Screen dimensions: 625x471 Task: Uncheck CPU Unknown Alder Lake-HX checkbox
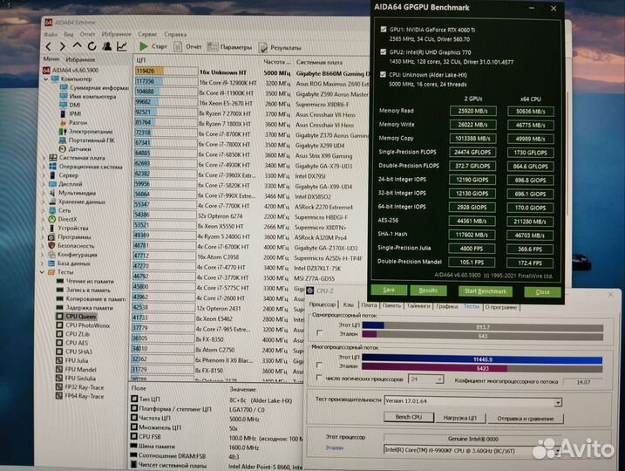point(383,74)
